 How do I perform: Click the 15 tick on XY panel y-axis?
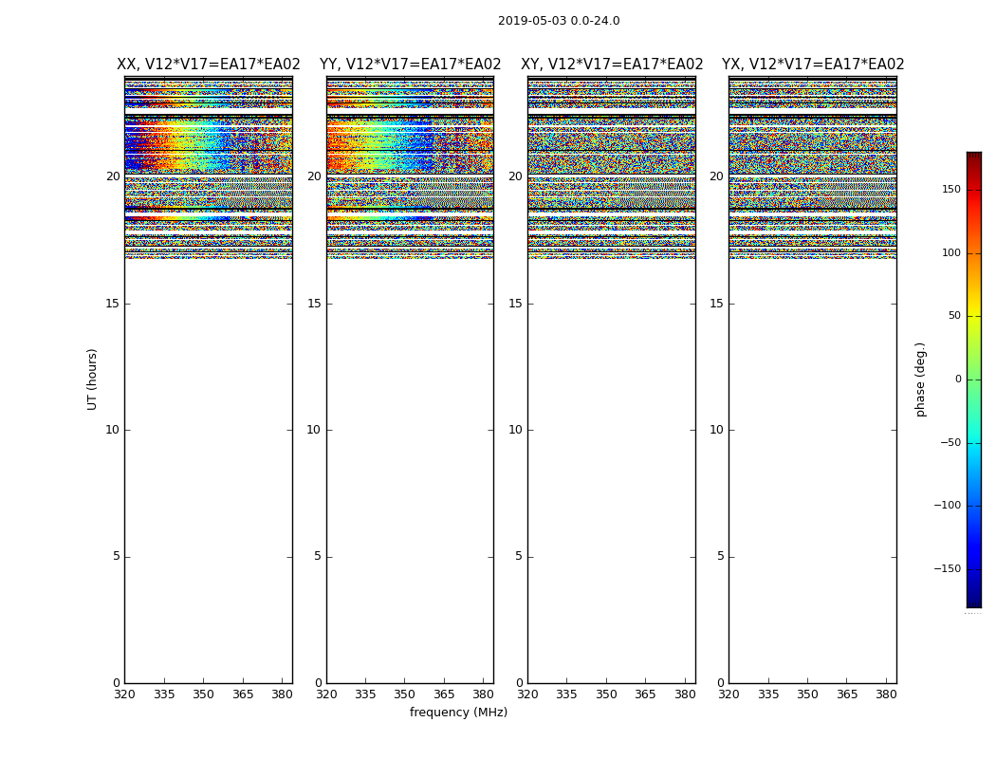(515, 304)
